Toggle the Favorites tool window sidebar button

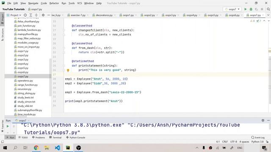(3, 126)
